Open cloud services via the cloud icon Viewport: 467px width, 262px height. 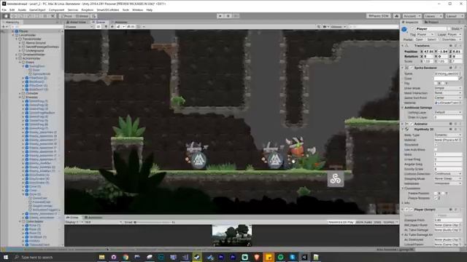(396, 16)
